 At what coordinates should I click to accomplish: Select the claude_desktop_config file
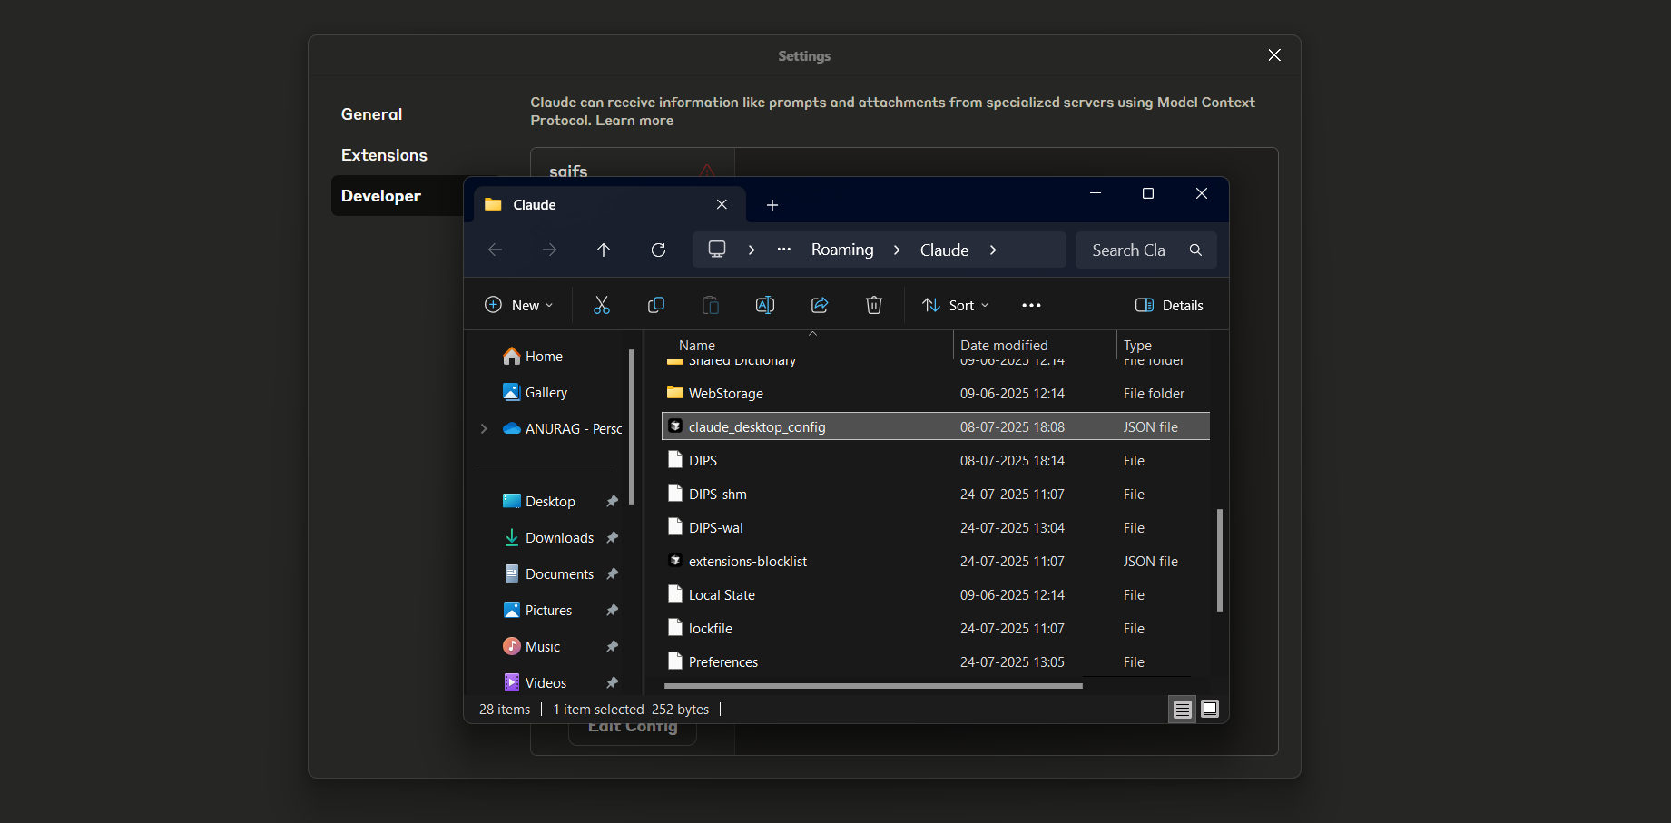(936, 426)
